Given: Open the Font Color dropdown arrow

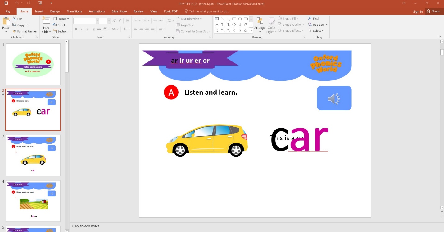Looking at the screenshot, I should tap(129, 29).
